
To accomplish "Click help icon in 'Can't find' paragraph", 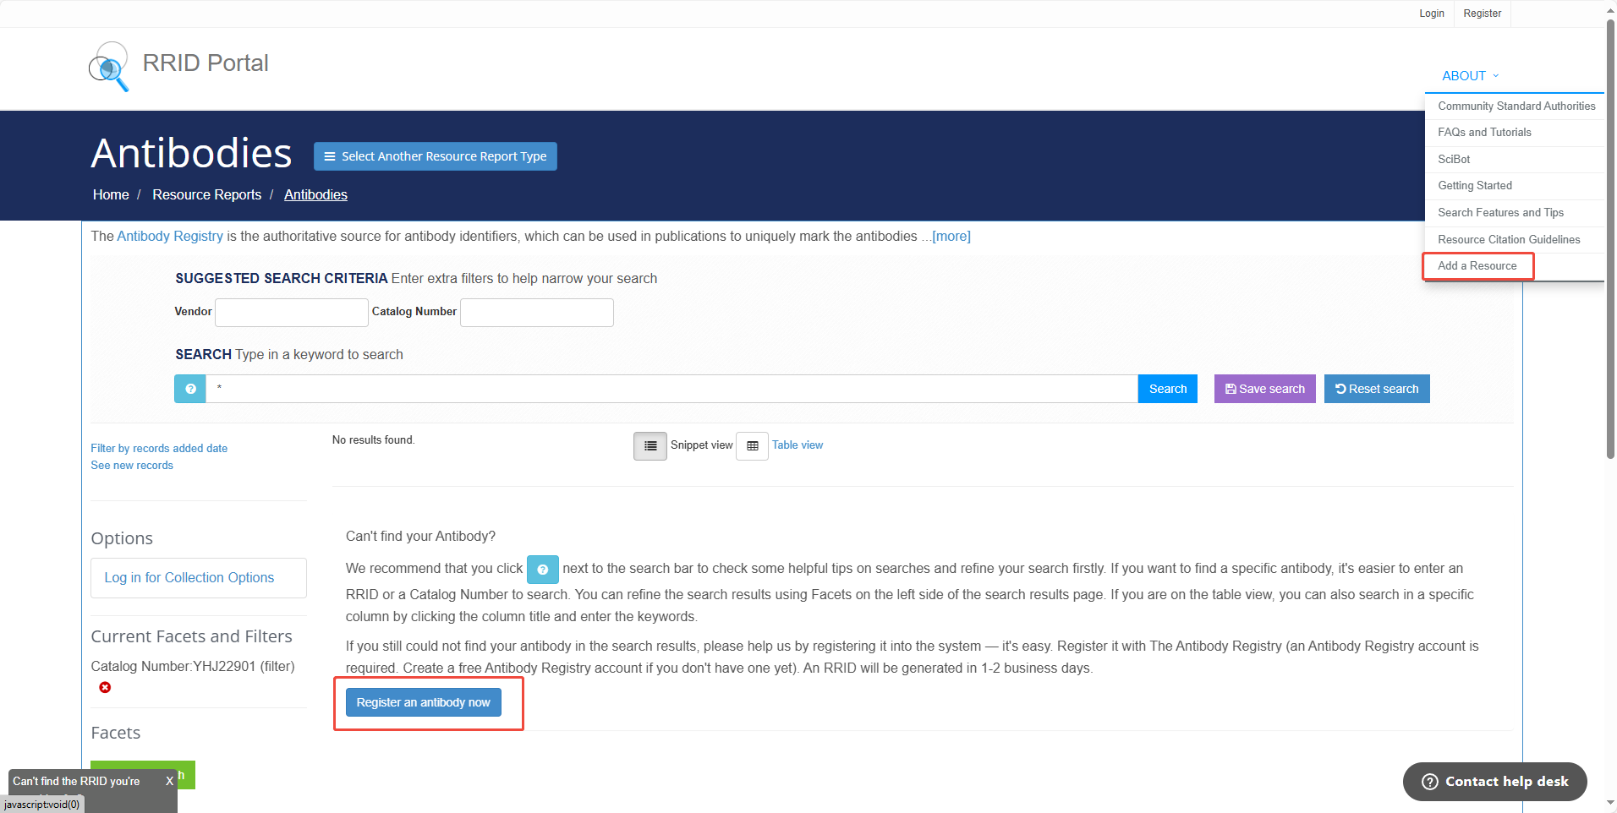I will coord(542,570).
